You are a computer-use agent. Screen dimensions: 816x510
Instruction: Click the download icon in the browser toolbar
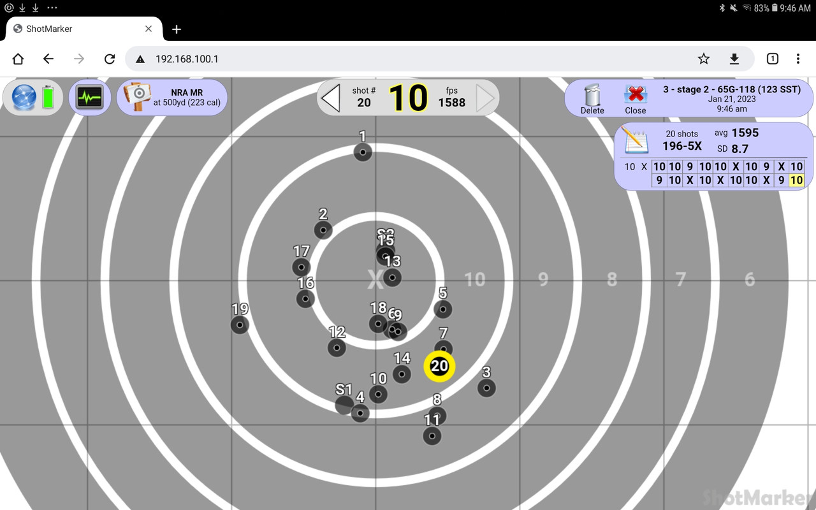point(734,58)
